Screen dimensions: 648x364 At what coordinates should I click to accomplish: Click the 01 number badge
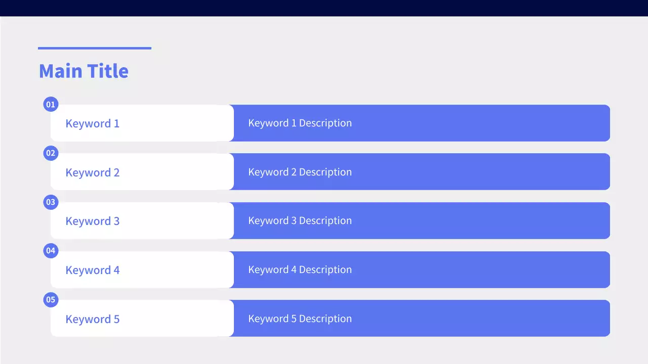(x=51, y=105)
